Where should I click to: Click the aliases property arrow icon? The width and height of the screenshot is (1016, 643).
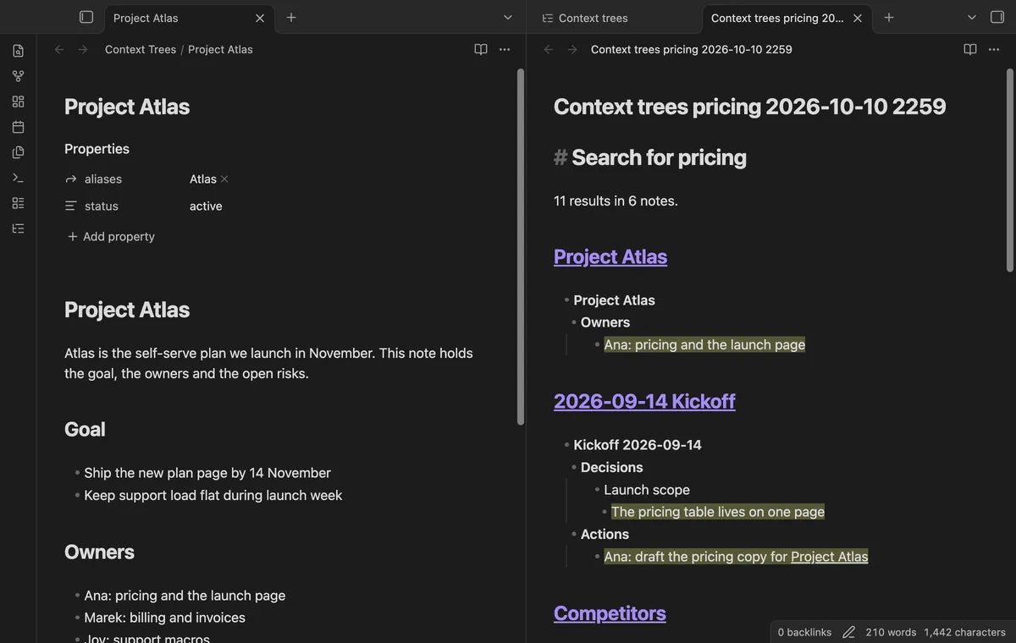tap(71, 179)
